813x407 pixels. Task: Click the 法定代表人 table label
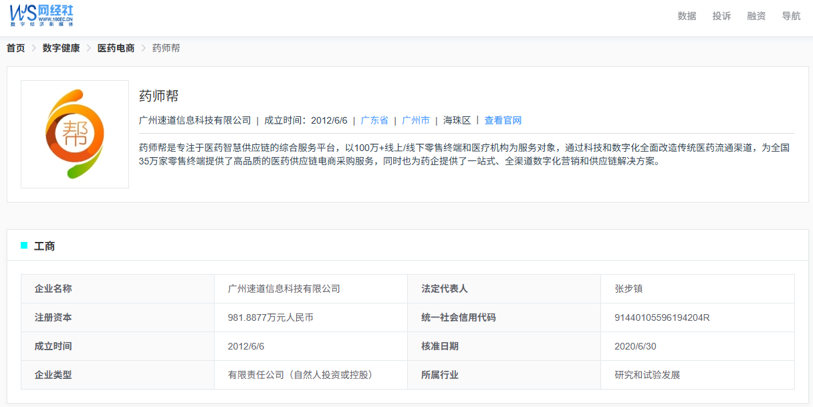coord(445,289)
